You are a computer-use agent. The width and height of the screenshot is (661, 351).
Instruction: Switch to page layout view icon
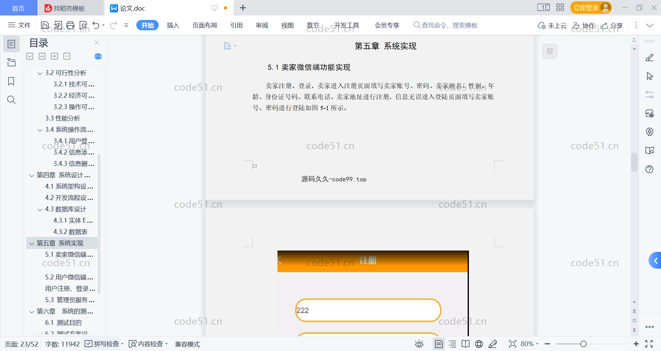[439, 344]
